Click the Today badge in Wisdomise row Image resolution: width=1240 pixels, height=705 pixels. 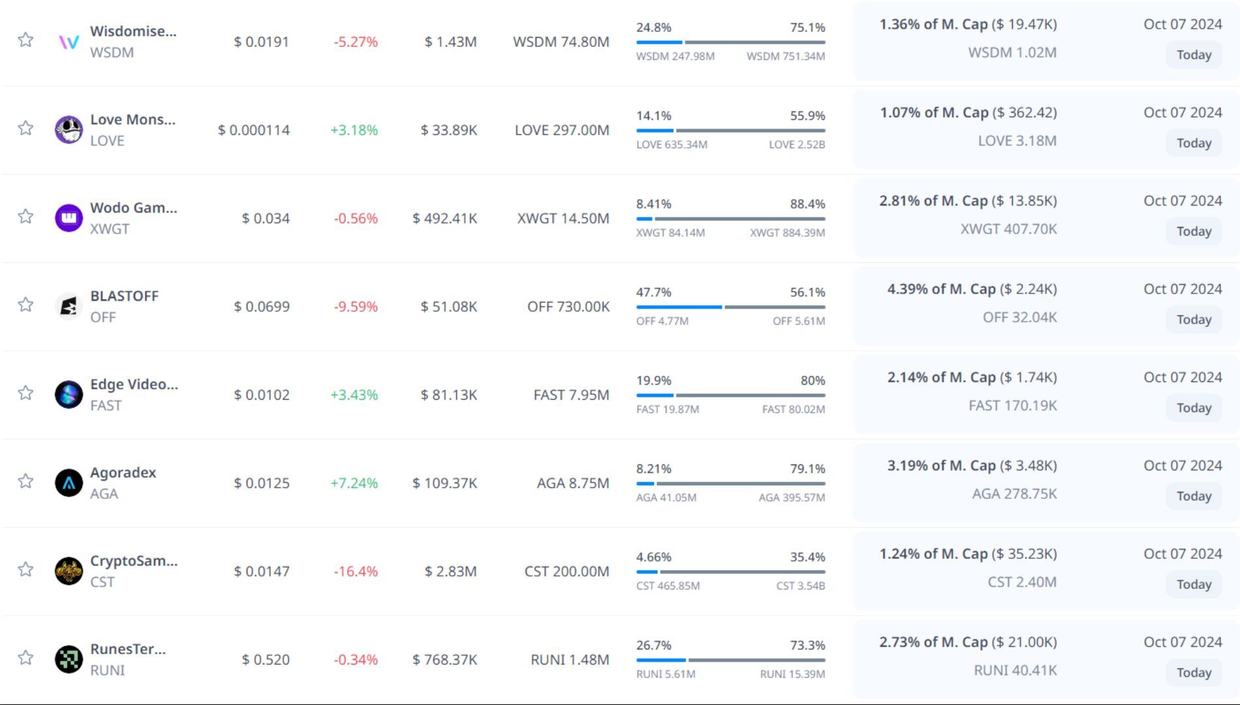[1194, 55]
